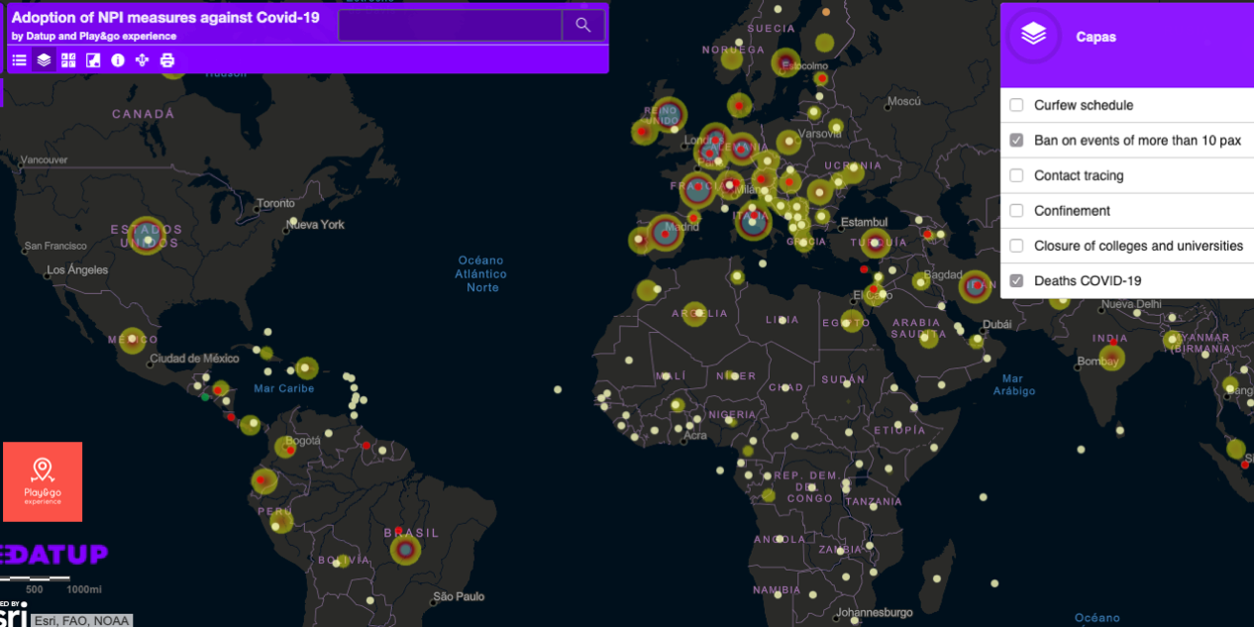Enable Closure of colleges and universities layer

pyautogui.click(x=1016, y=246)
